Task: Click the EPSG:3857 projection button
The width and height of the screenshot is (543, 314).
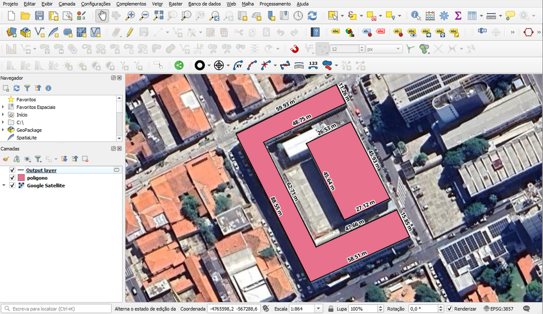Action: tap(499, 309)
